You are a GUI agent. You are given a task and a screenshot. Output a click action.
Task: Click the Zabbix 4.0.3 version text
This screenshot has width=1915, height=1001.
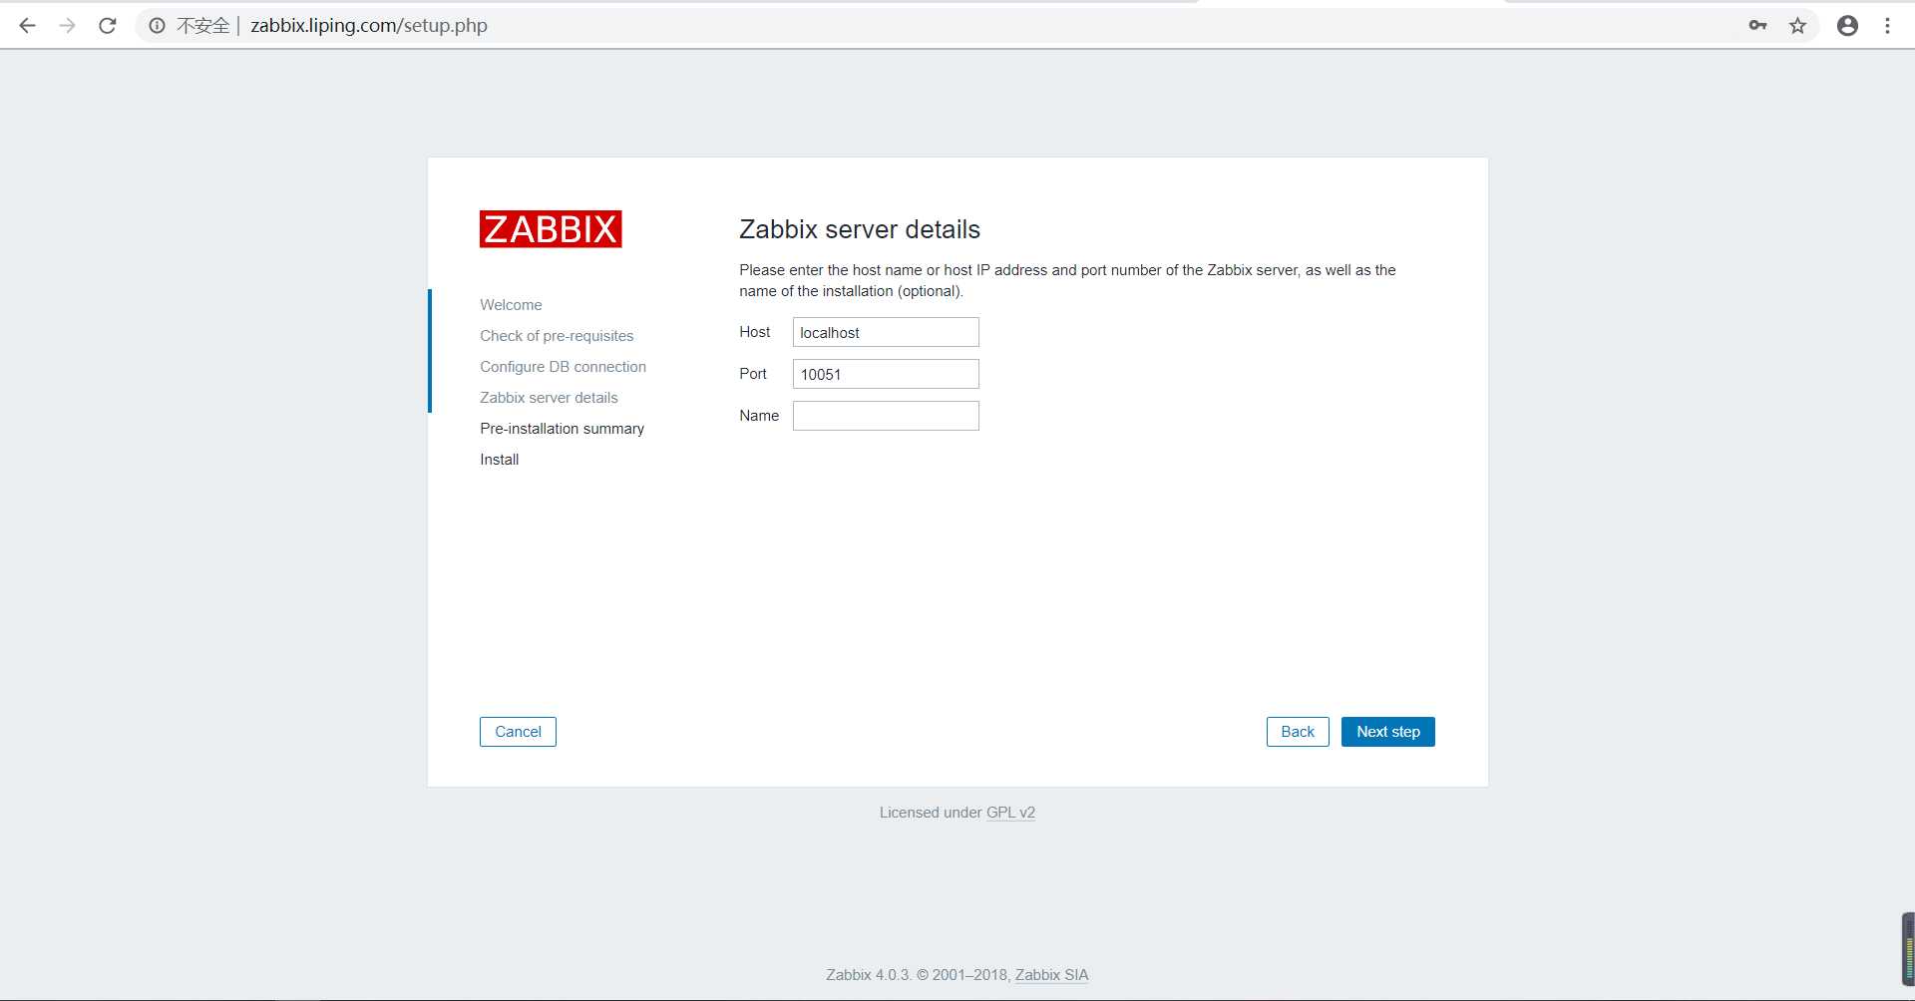(x=868, y=975)
